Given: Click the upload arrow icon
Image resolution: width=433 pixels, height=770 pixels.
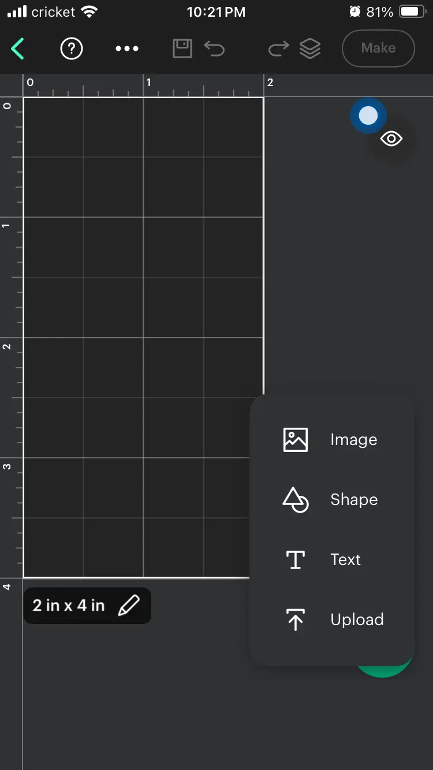Looking at the screenshot, I should click(x=296, y=620).
